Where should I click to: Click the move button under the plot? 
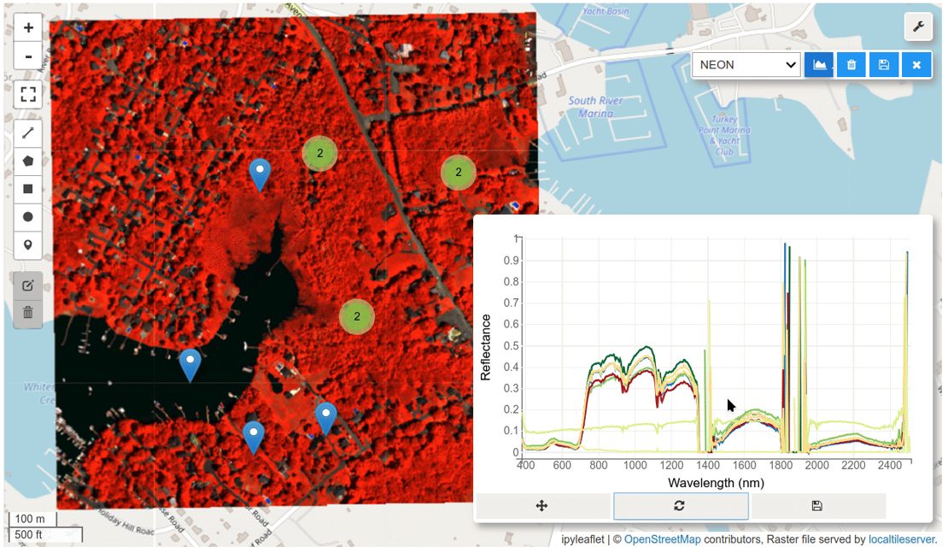(542, 506)
